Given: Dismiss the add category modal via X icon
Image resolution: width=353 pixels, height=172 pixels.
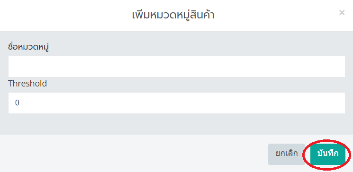Looking at the screenshot, I should coord(342,13).
